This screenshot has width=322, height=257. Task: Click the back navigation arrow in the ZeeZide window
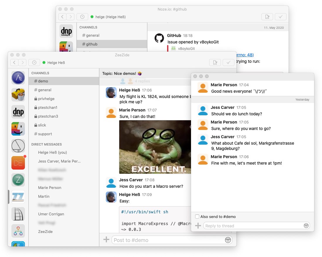click(14, 62)
